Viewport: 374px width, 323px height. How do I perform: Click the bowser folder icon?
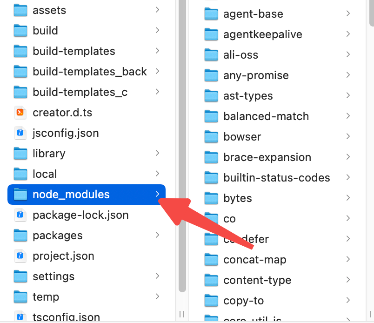[211, 137]
